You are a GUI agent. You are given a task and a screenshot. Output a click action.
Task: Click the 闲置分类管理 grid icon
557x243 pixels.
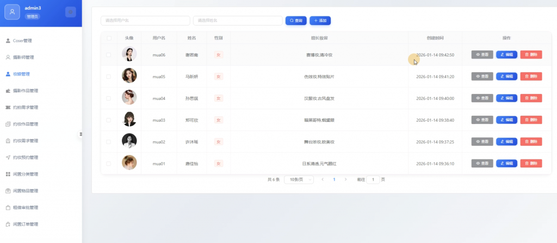[x=8, y=174]
